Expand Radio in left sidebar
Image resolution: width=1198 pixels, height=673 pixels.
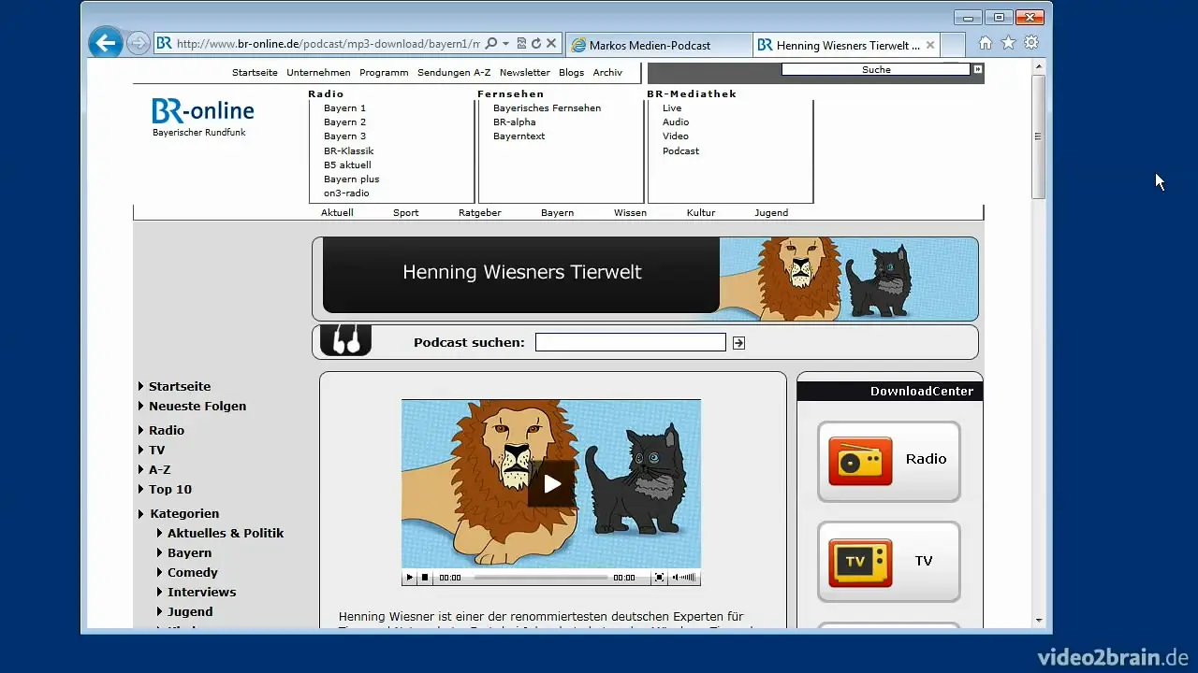click(161, 430)
